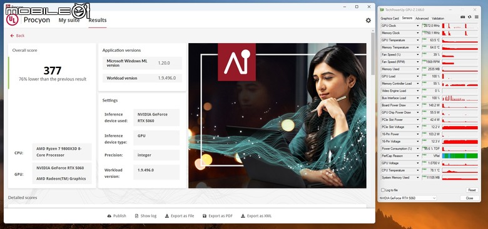Publish the benchmark result
This screenshot has width=488, height=229.
pos(117,216)
